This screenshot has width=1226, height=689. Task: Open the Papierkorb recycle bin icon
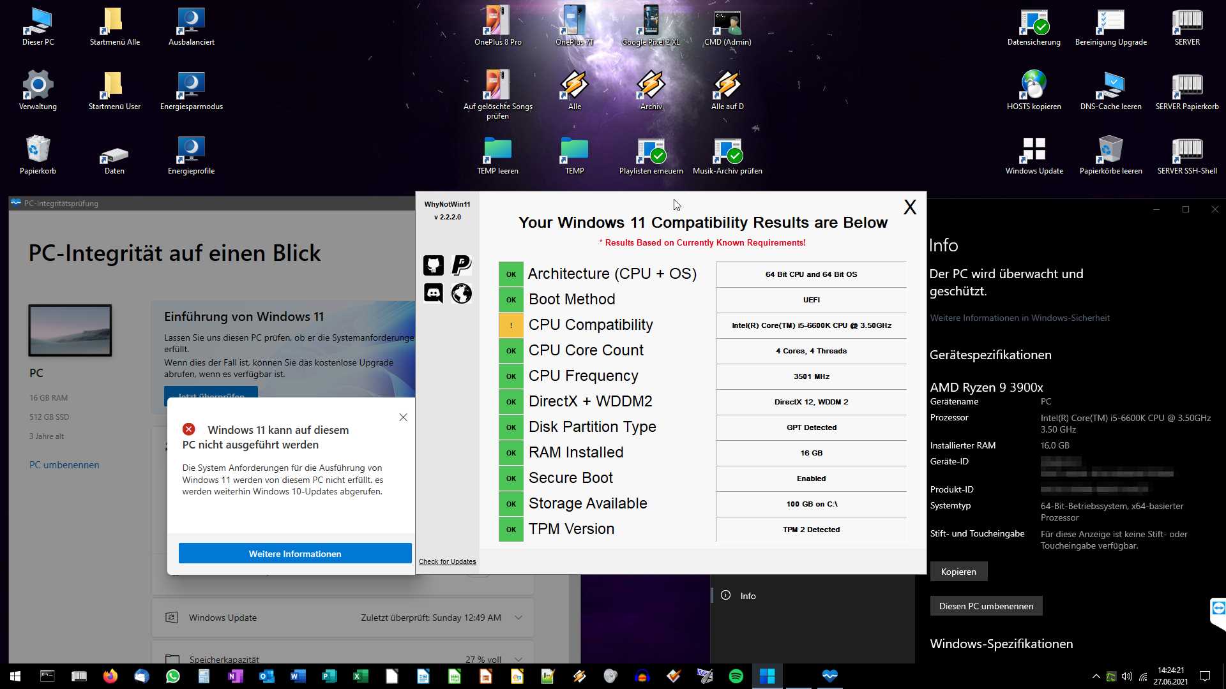(38, 155)
